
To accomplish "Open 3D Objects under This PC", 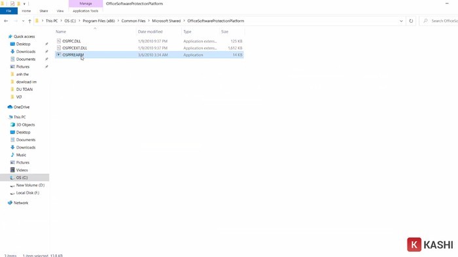I will [26, 125].
